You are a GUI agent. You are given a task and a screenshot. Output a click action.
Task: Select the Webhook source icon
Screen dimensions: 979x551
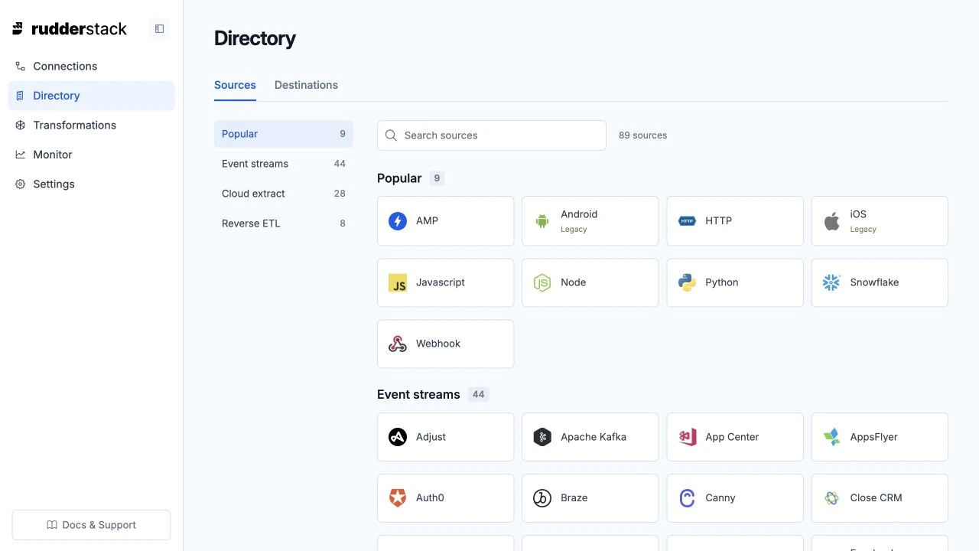tap(398, 344)
